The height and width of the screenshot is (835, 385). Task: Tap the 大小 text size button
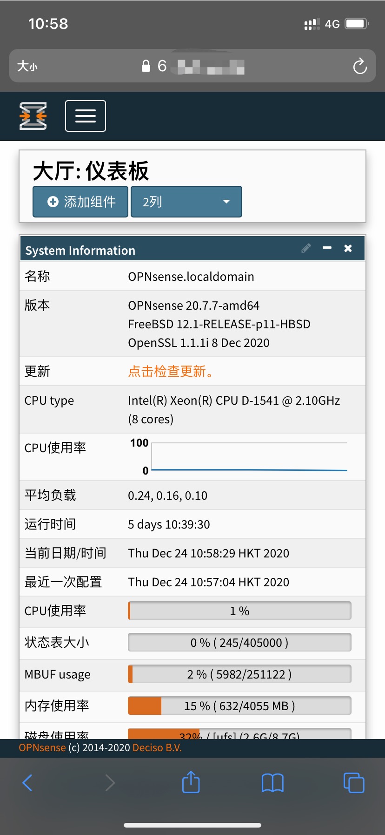(x=27, y=66)
